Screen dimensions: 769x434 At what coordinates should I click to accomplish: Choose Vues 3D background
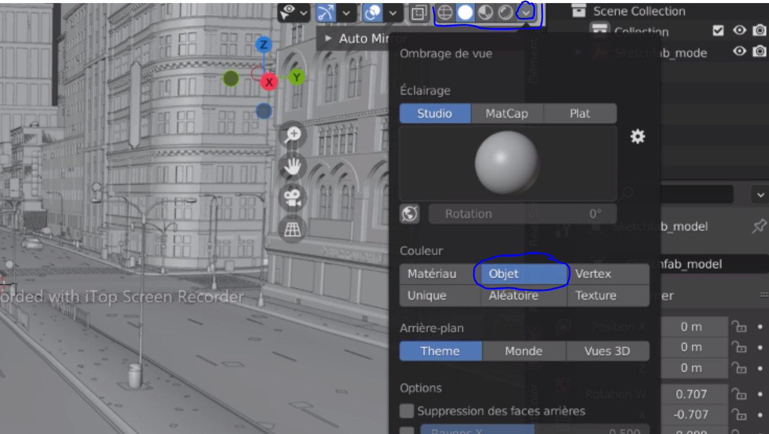(607, 351)
